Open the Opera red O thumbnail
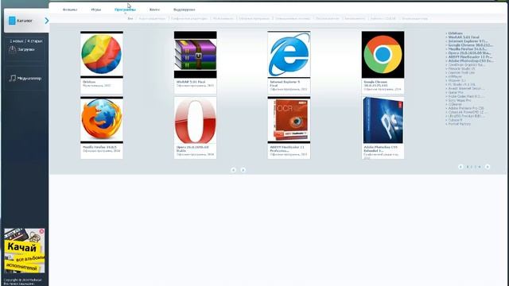Viewport: 509px width, 286px height. point(195,120)
